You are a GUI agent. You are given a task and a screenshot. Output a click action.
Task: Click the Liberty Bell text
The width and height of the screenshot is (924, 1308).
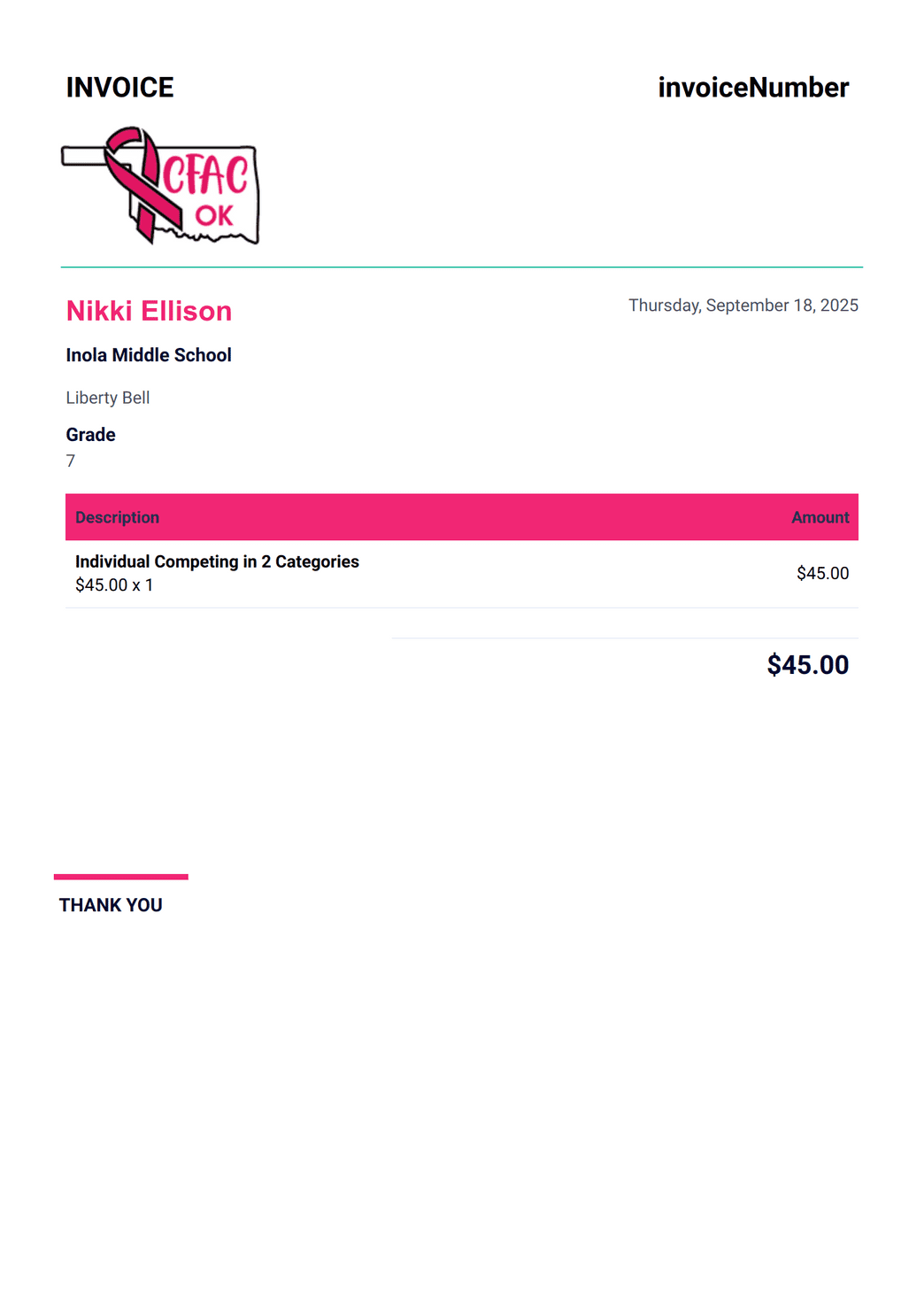[x=108, y=398]
